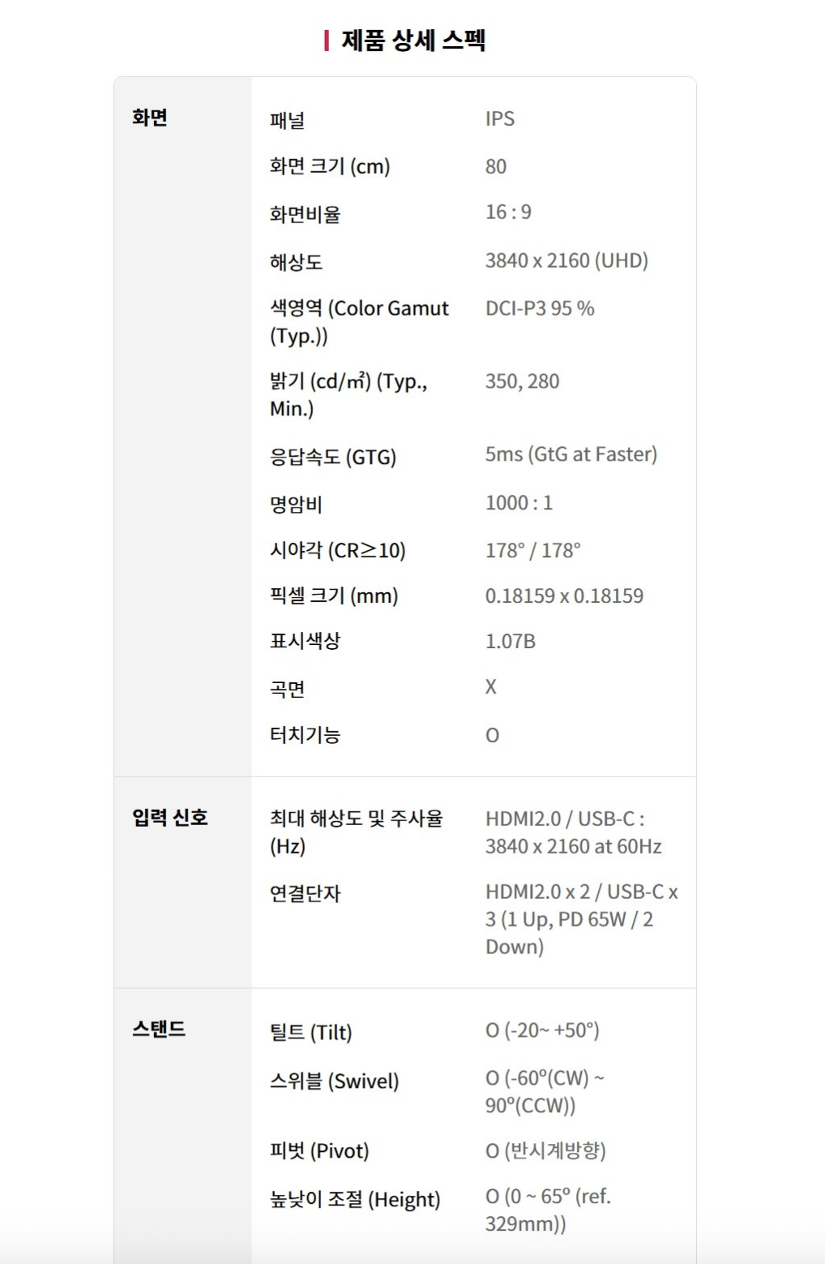Click the 틸트 (Tilt) label

point(310,1032)
